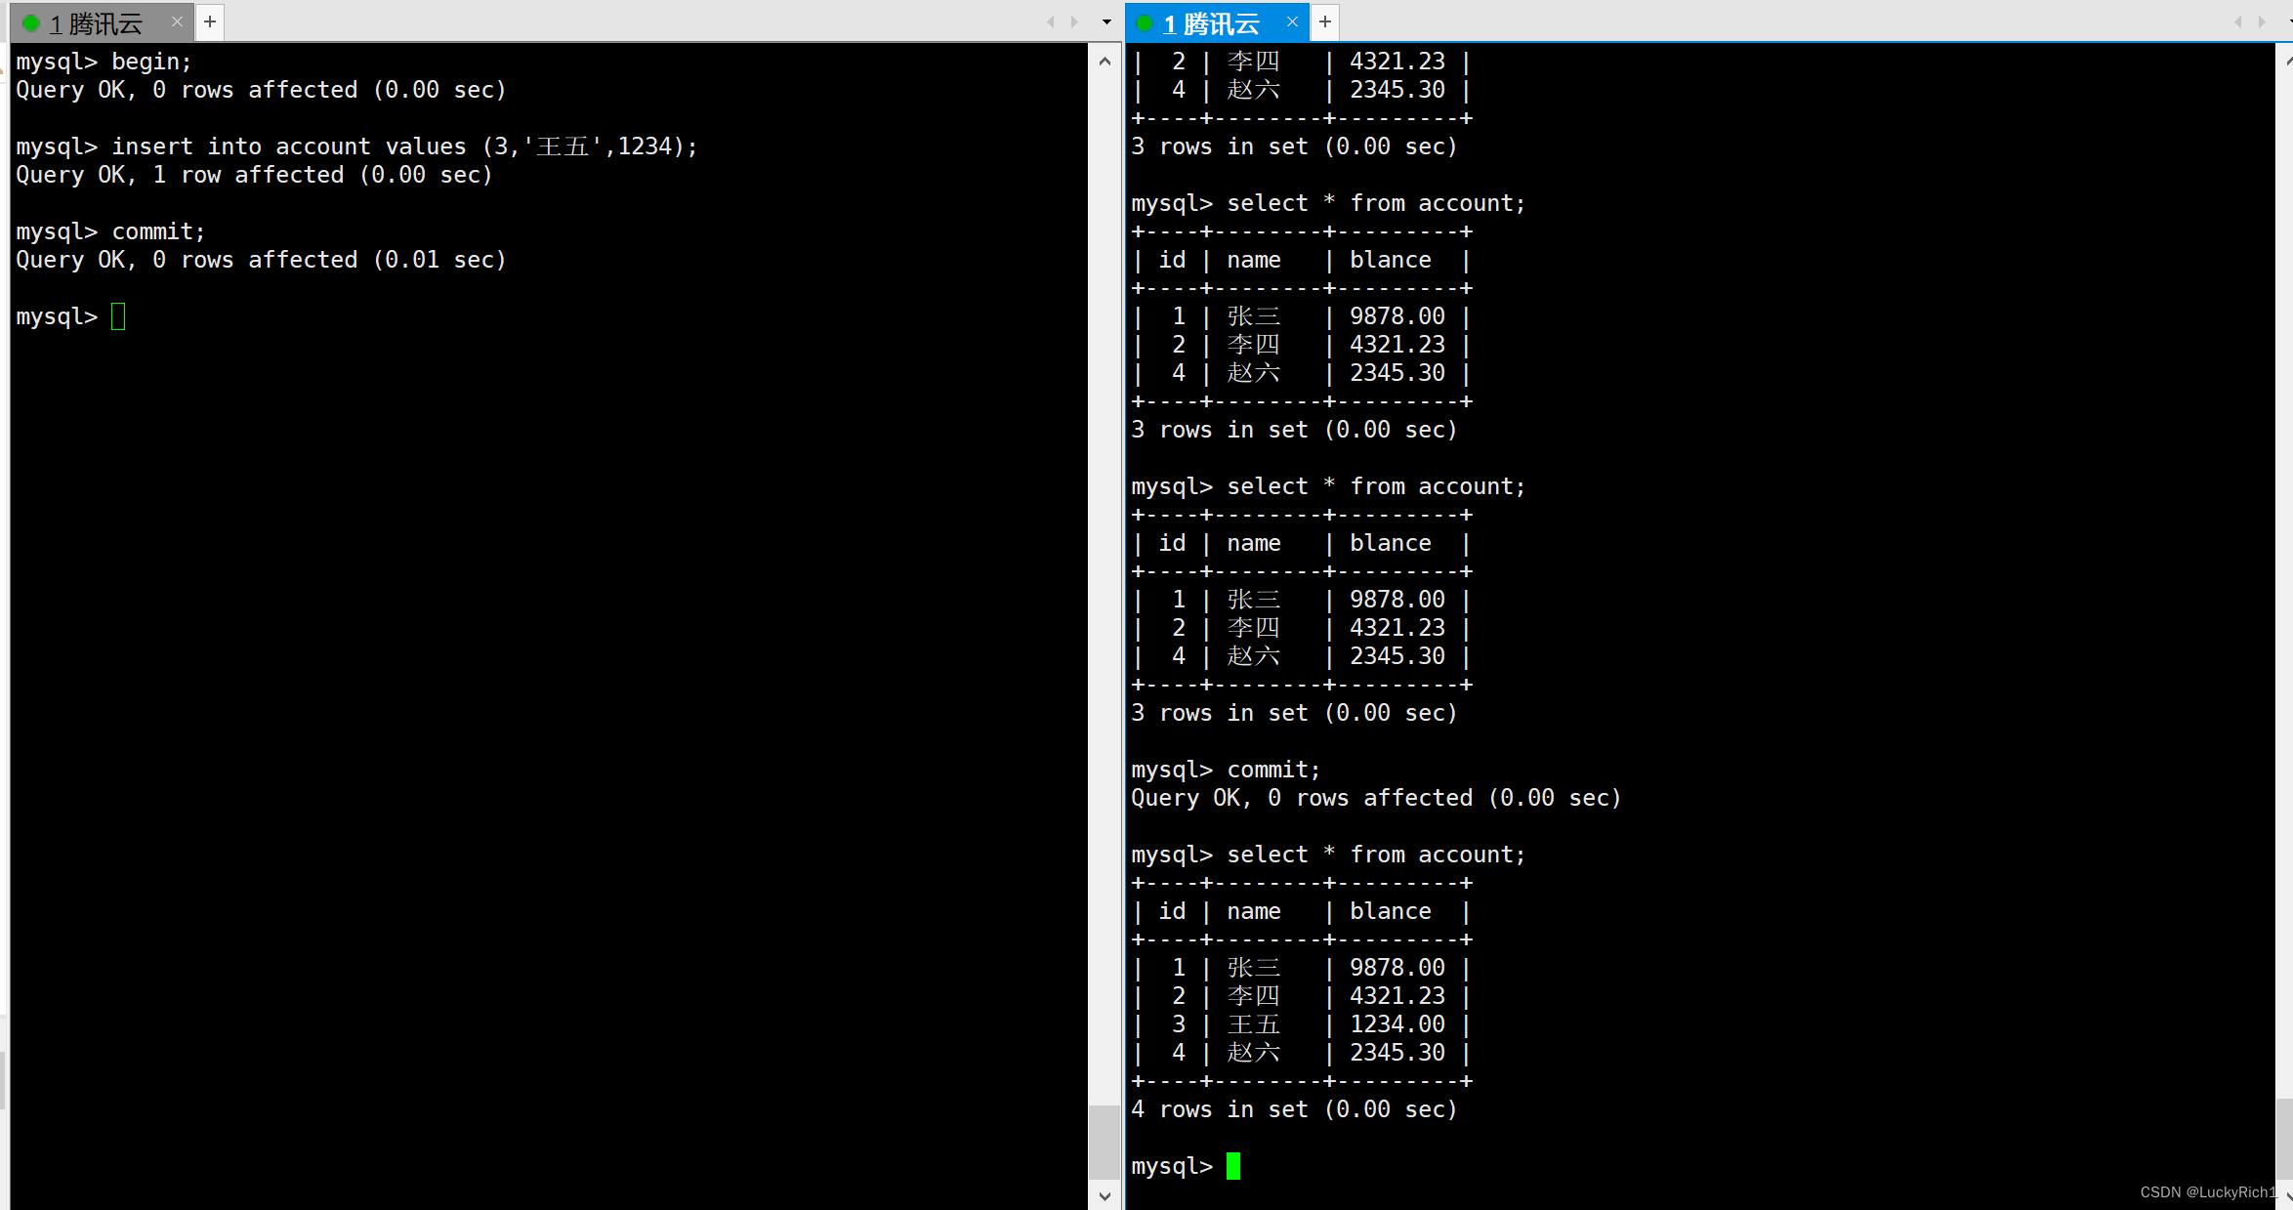Click the last 'select * from account;' command
The width and height of the screenshot is (2293, 1210).
tap(1376, 855)
